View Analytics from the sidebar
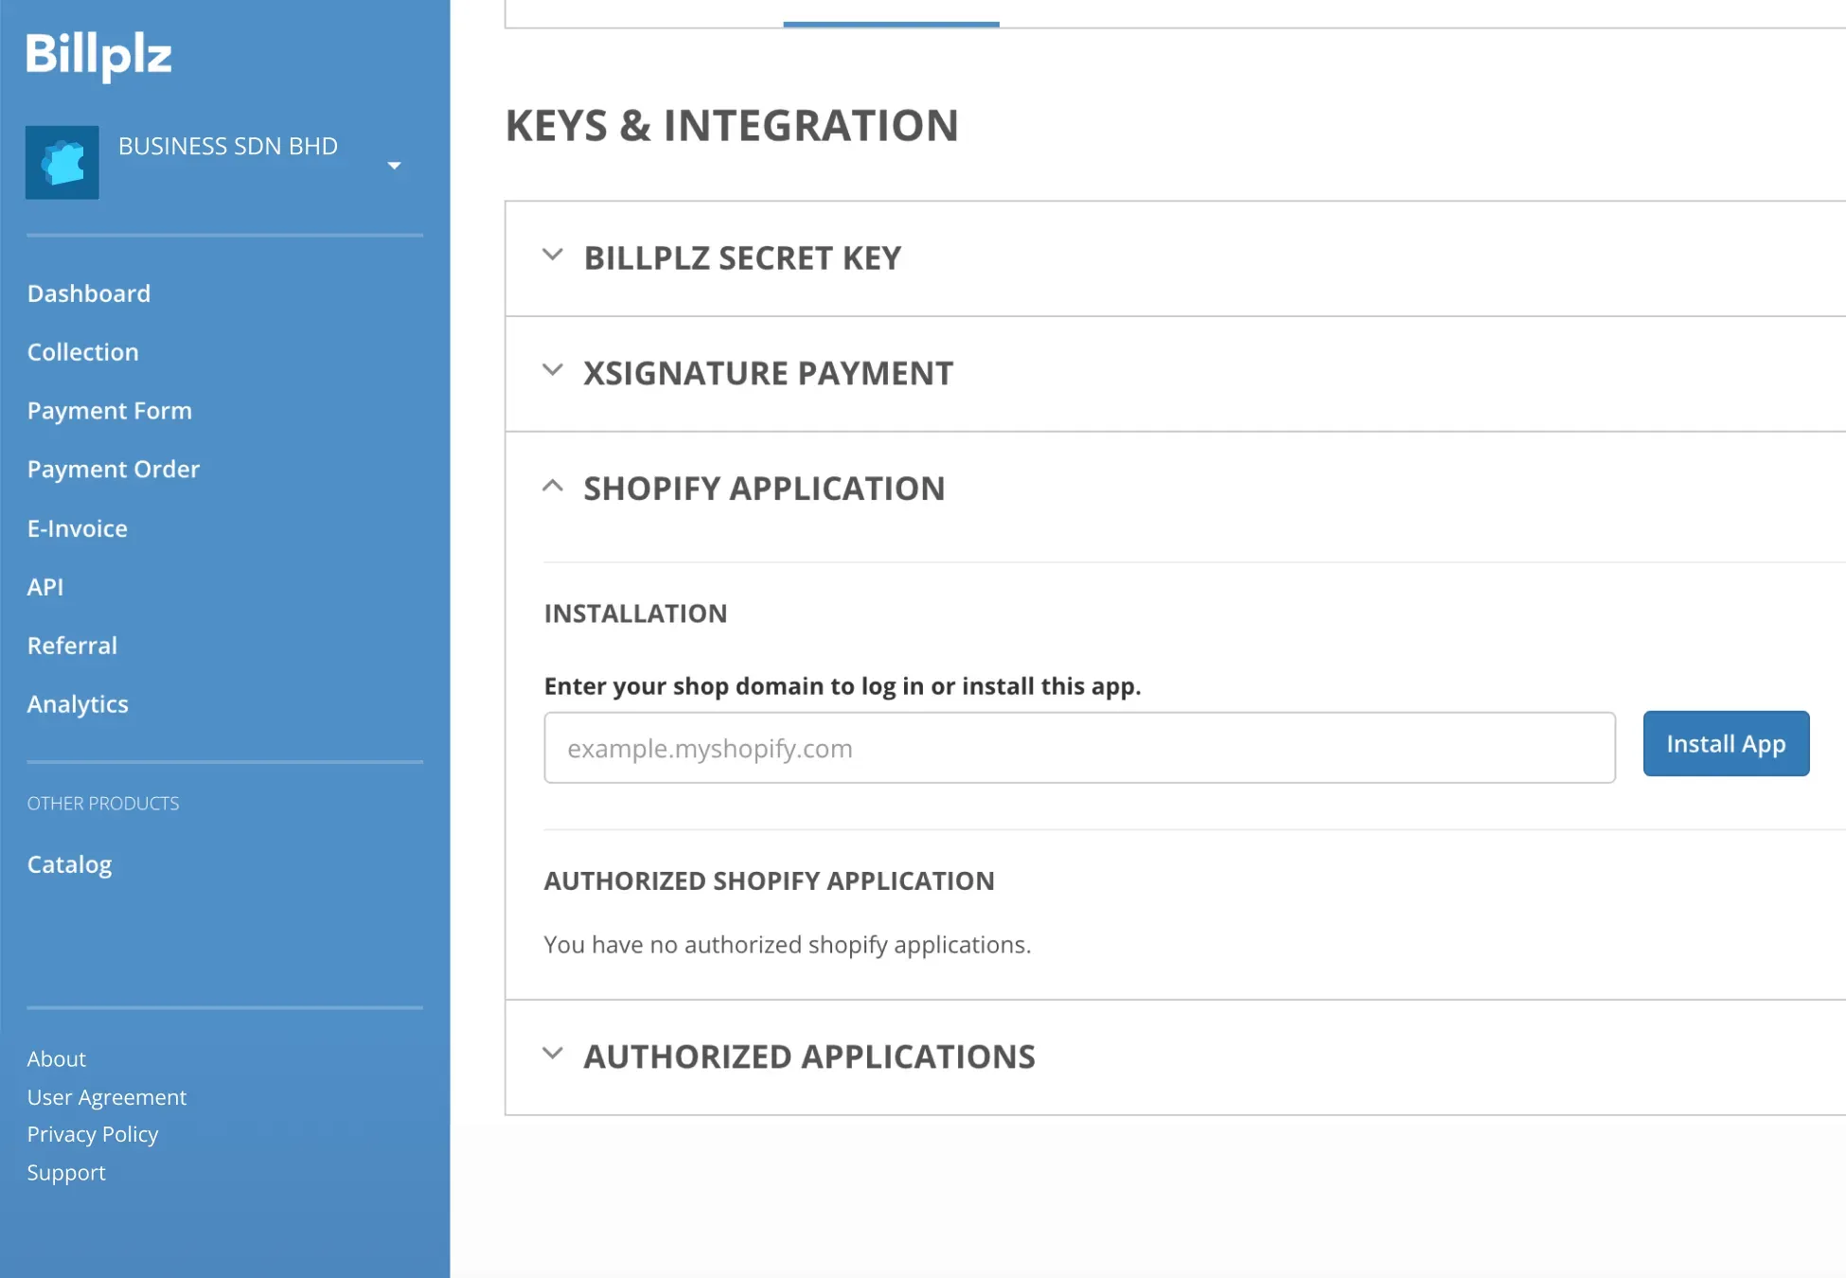Image resolution: width=1846 pixels, height=1278 pixels. 78,704
